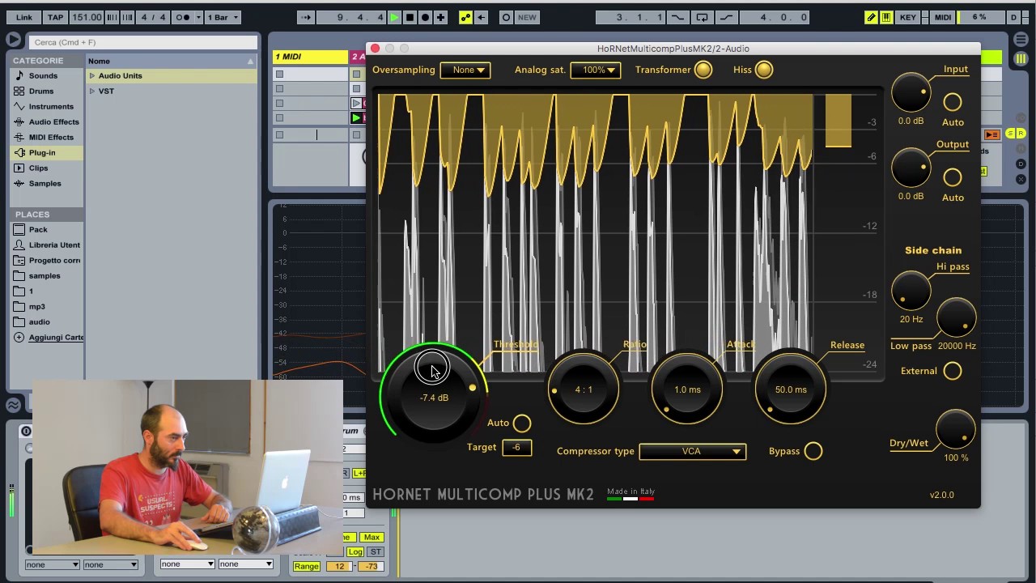Click the Clips category icon
The height and width of the screenshot is (583, 1036).
19,168
